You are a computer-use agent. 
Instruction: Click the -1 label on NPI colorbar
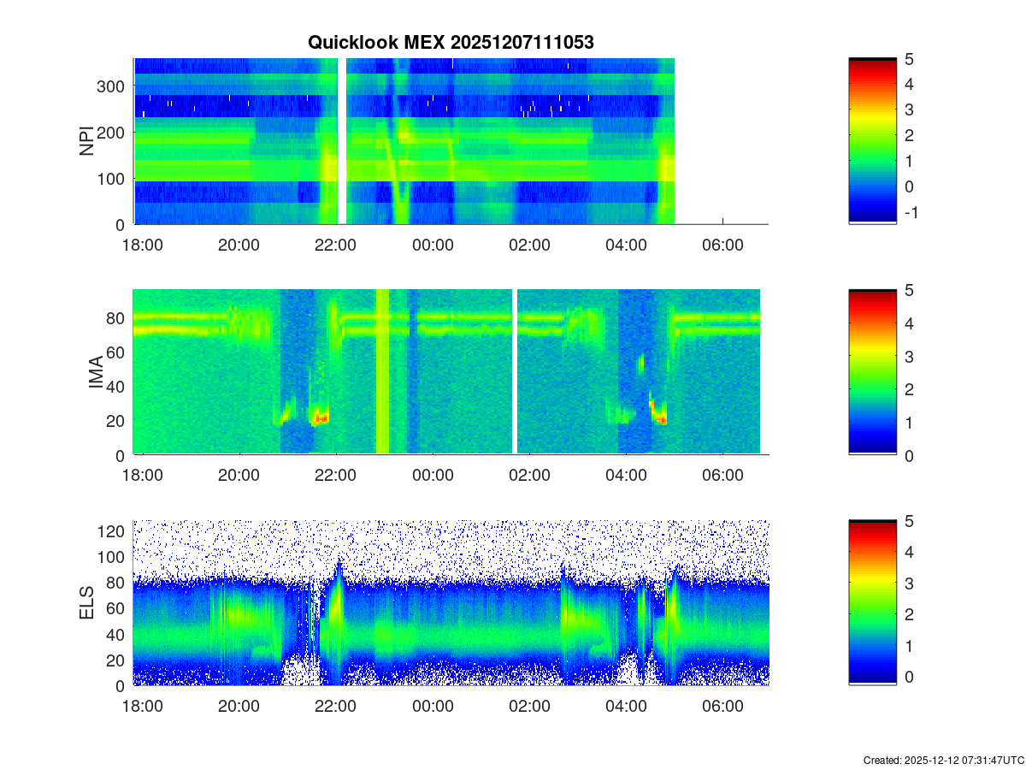(x=911, y=213)
